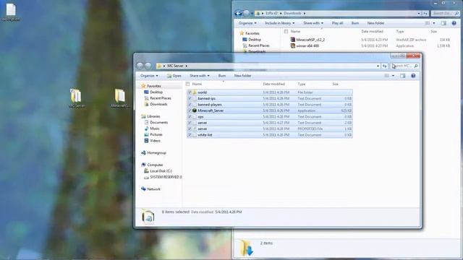The height and width of the screenshot is (260, 463).
Task: Uncheck the banned-ips checkbox
Action: (x=190, y=98)
